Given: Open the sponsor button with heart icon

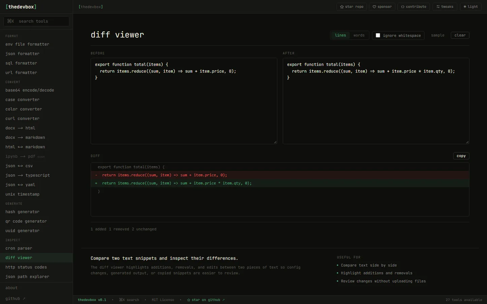Looking at the screenshot, I should [382, 7].
